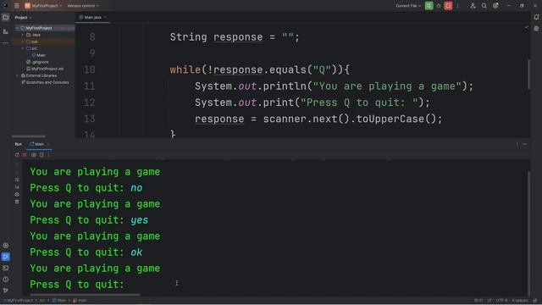Open the Current File run configuration dropdown
Viewport: 542px width, 305px height.
click(408, 6)
